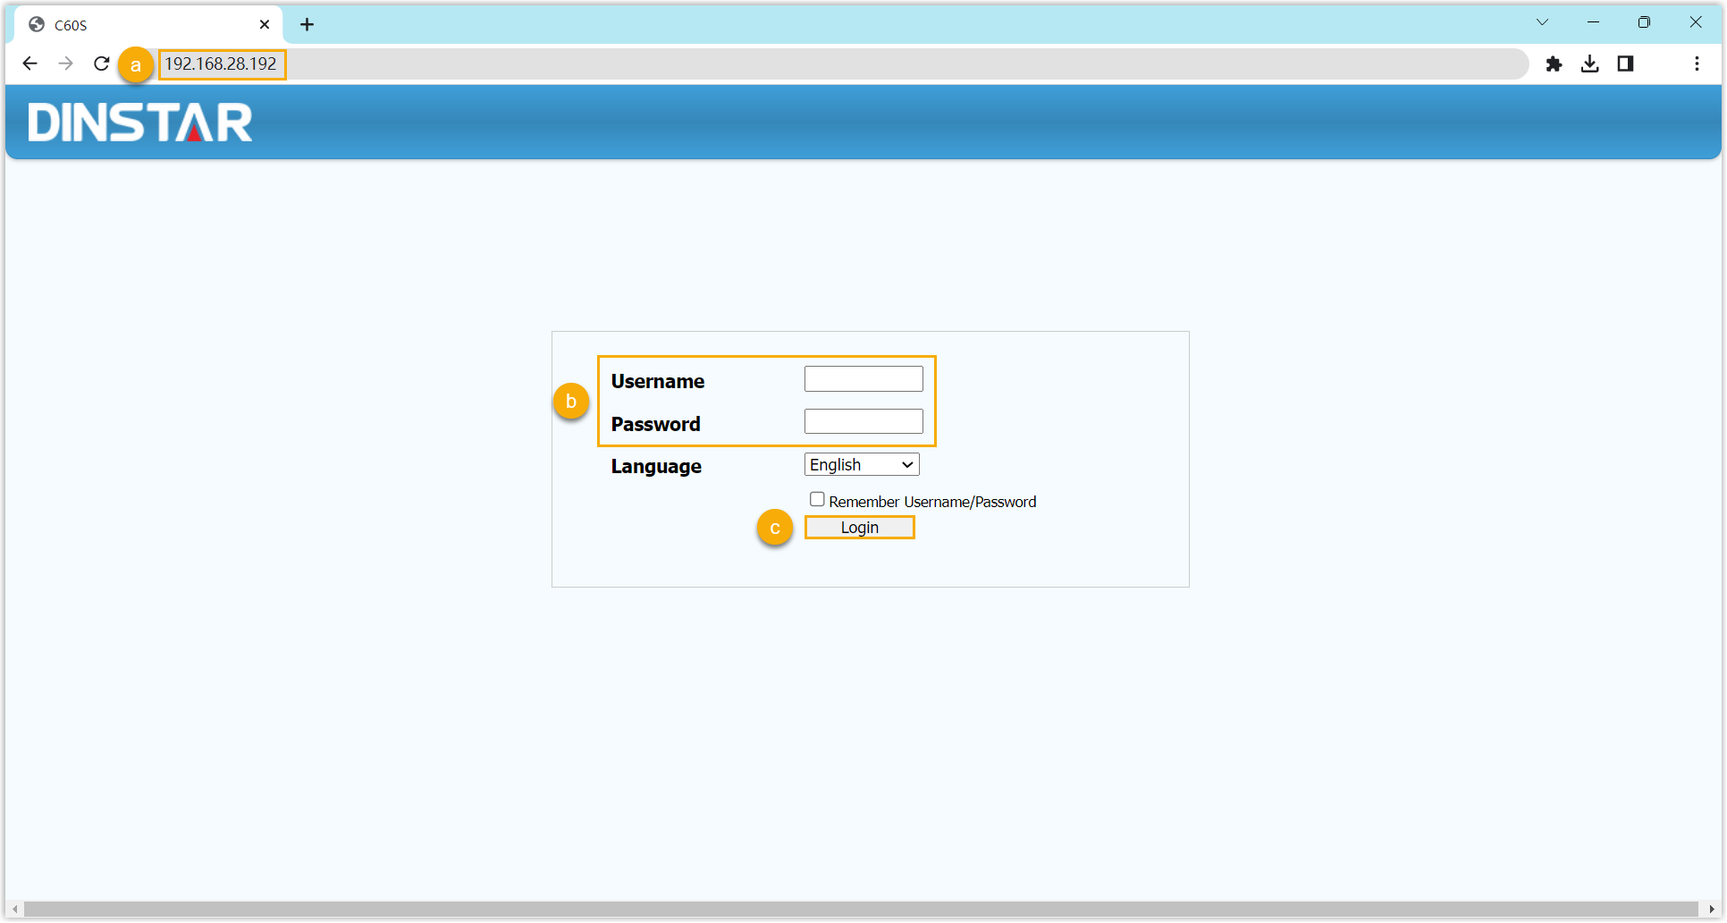Click into the Username input field
This screenshot has height=923, width=1727.
coord(863,379)
